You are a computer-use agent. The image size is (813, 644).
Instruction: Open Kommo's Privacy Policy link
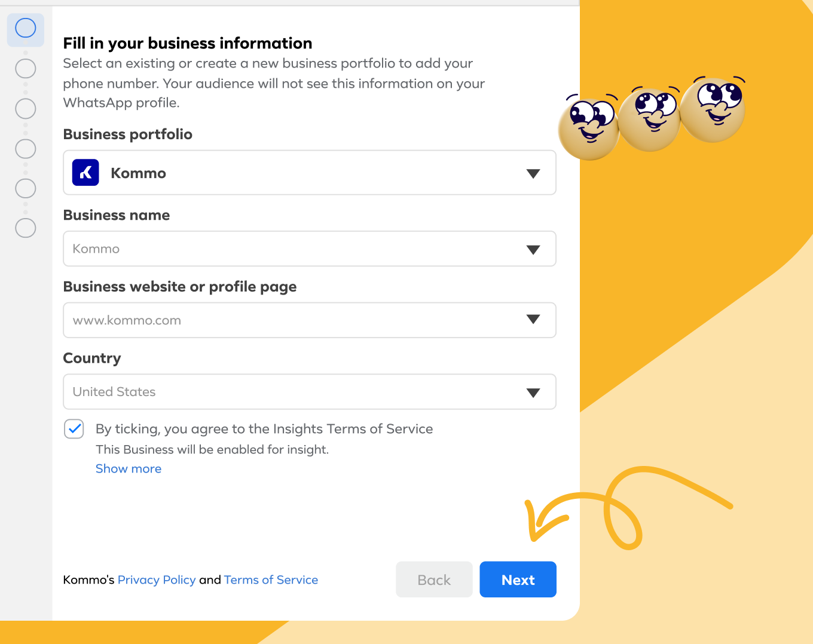[157, 580]
